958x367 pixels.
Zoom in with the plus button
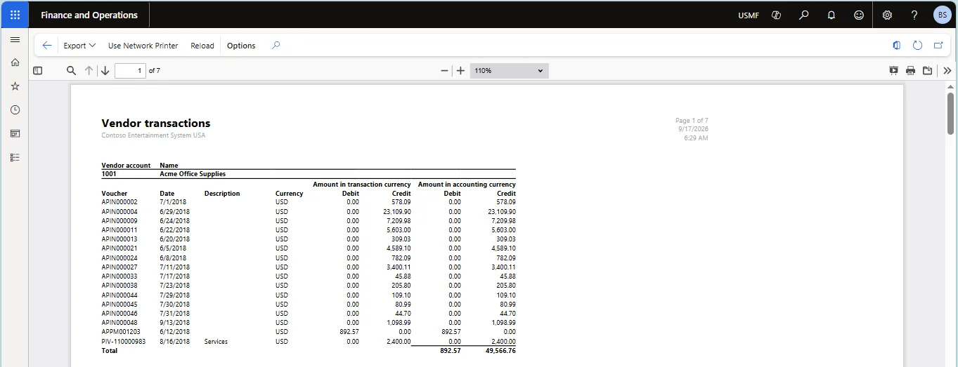pos(460,71)
